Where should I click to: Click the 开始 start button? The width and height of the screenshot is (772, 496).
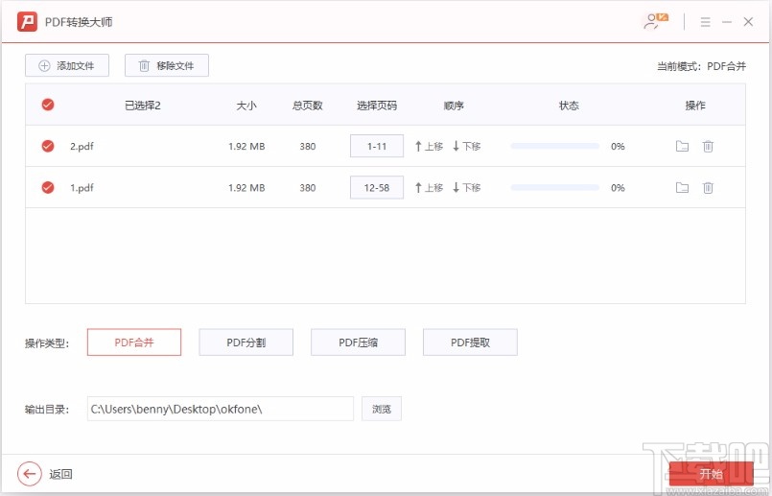(711, 474)
